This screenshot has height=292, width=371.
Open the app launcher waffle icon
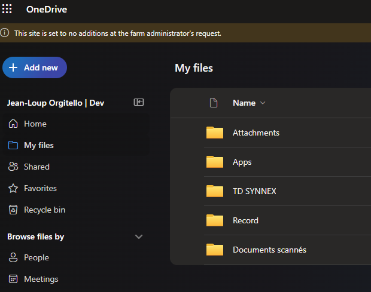[7, 9]
